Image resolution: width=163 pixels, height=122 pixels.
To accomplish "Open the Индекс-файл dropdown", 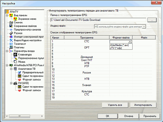I will [144, 27].
